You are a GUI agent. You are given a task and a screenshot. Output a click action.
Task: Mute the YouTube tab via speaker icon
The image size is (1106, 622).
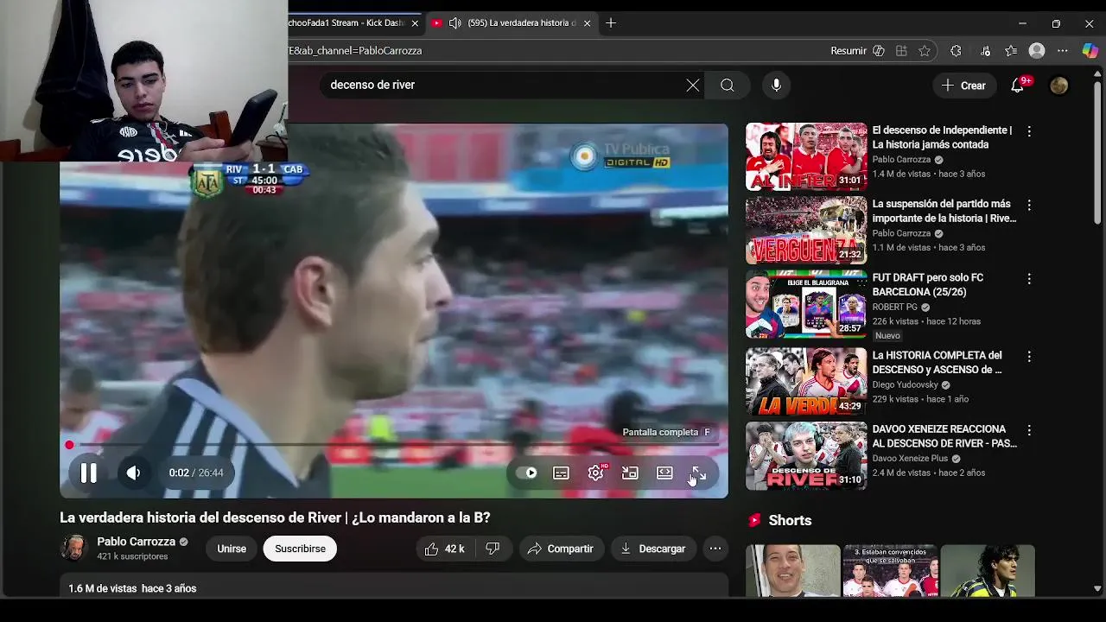pyautogui.click(x=455, y=23)
